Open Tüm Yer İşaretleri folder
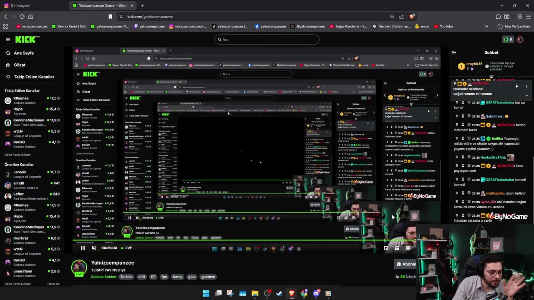 (514, 26)
